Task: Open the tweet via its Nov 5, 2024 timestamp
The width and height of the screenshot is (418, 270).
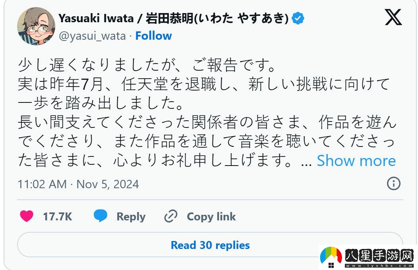Action: coord(78,184)
